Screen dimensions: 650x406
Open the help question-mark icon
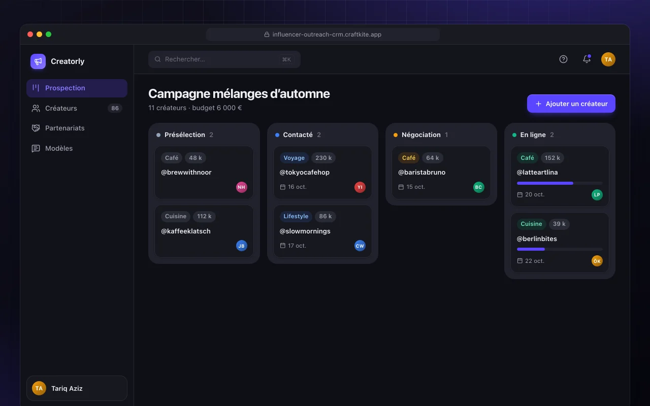pos(563,59)
